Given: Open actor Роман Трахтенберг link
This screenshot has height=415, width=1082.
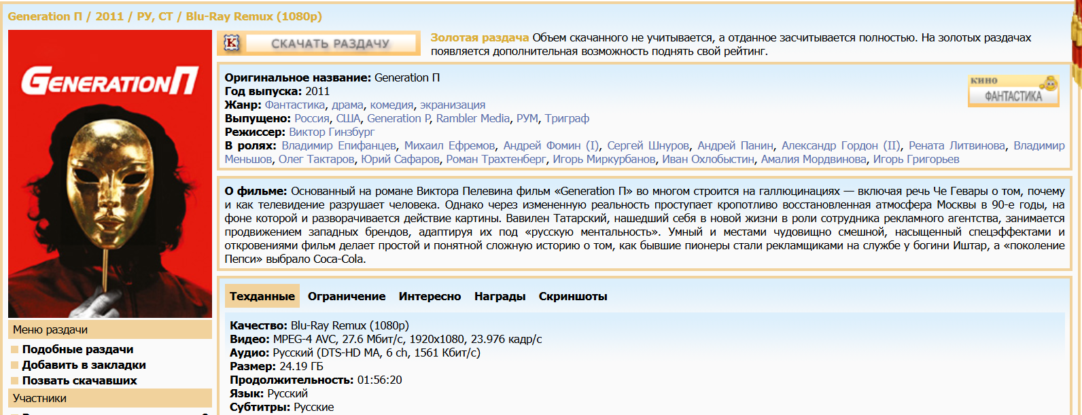Looking at the screenshot, I should coord(496,159).
